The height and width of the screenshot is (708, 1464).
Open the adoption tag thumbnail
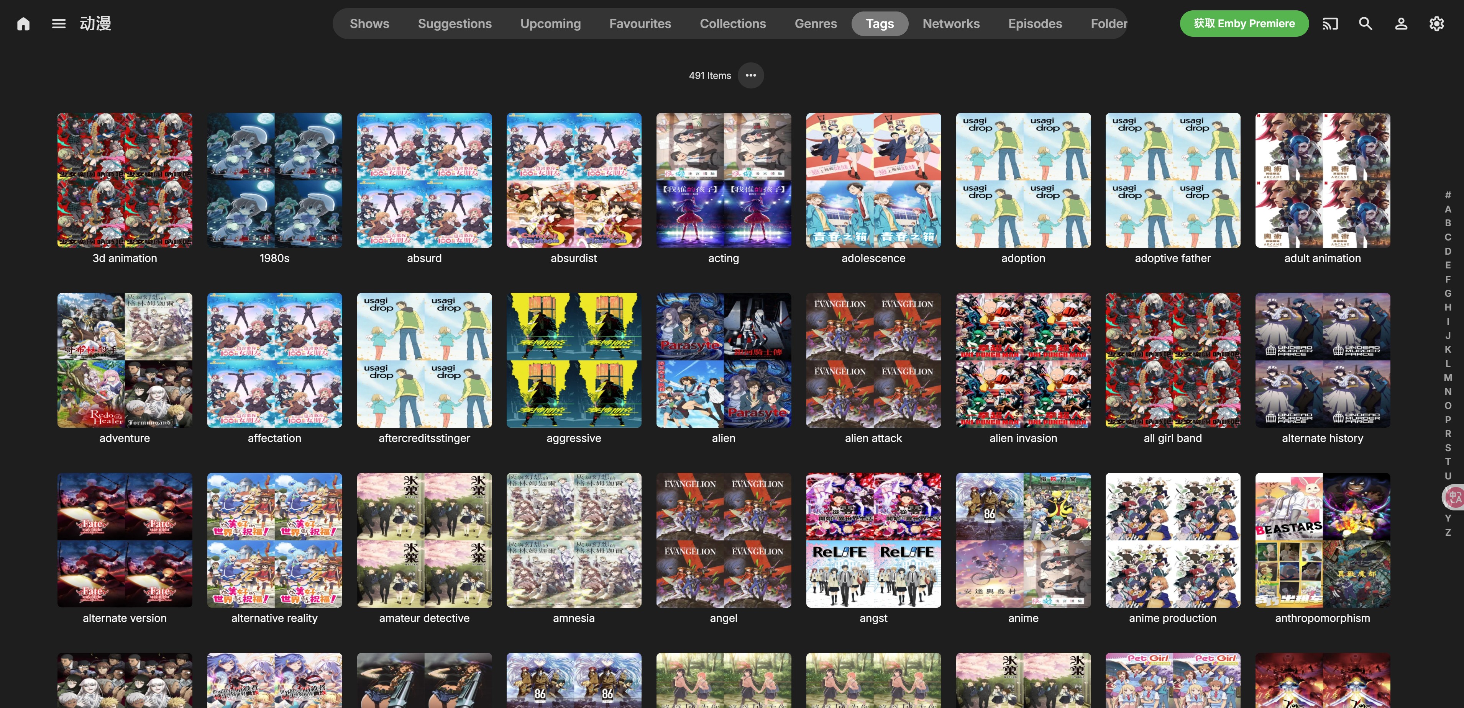click(x=1023, y=180)
